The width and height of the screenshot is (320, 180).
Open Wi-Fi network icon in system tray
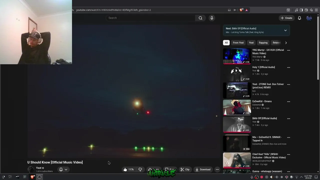(297, 177)
